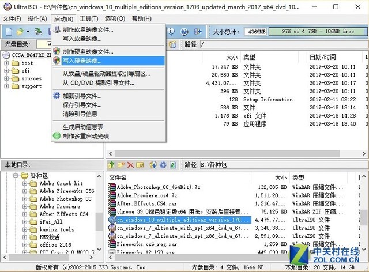Choose 写入硬盘映像... from the menu
This screenshot has width=369, height=272.
[x=108, y=61]
